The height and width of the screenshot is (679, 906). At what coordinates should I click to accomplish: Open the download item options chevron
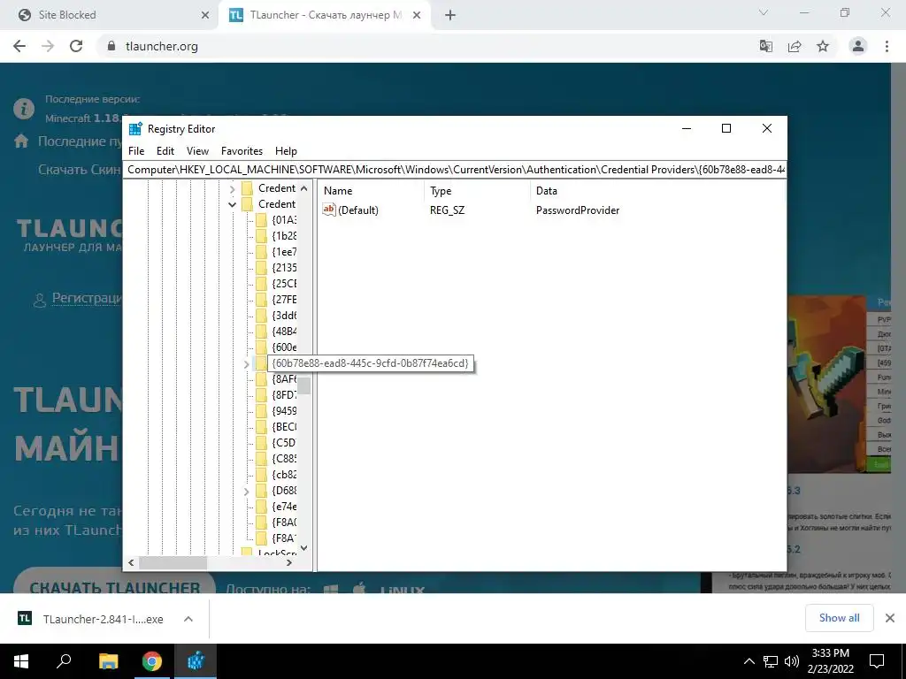click(188, 619)
